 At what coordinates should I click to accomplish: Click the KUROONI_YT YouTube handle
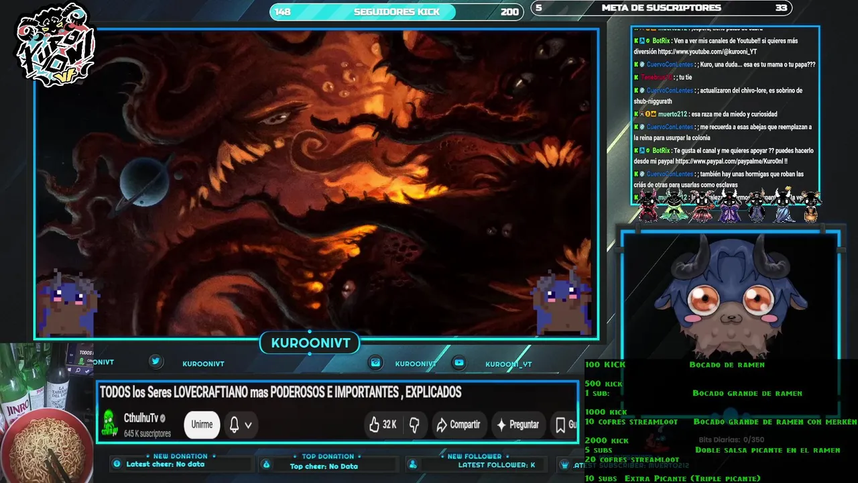[x=509, y=364]
